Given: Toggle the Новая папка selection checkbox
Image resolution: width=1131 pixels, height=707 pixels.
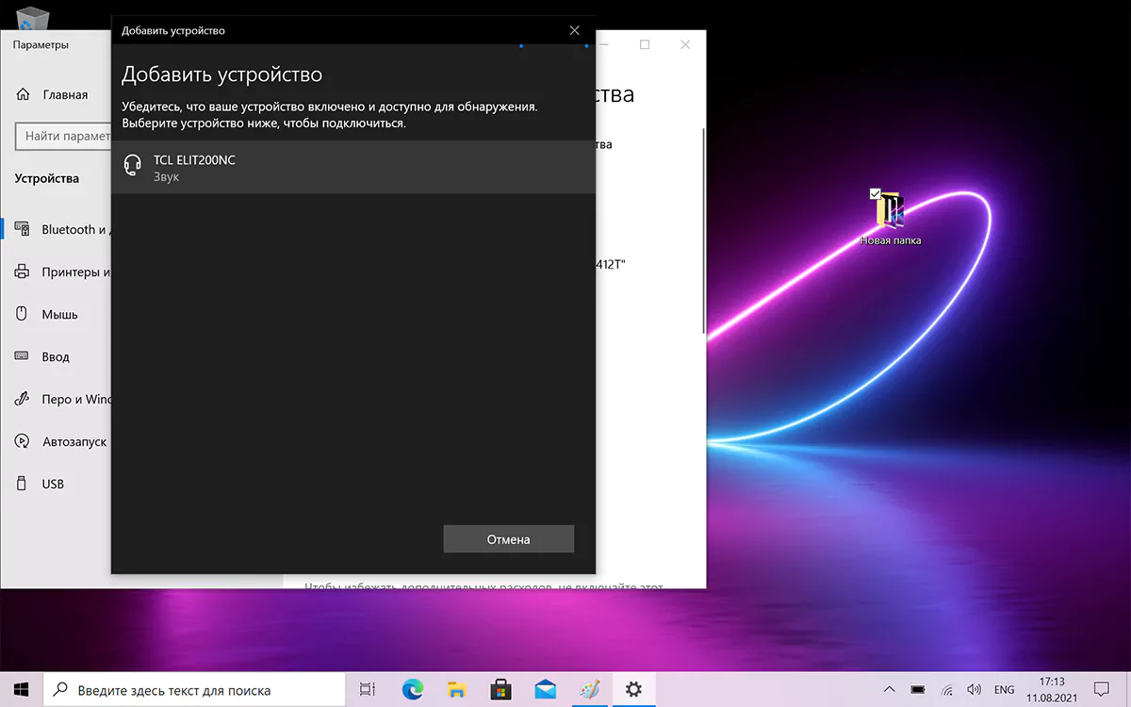Looking at the screenshot, I should click(876, 193).
